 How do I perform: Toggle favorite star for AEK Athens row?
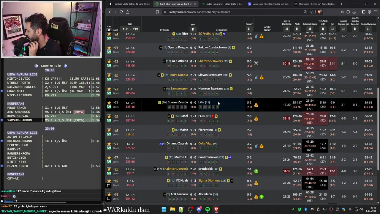[109, 61]
